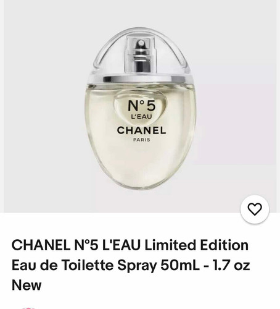Click the L'EAU label on the bottle
The image size is (280, 309).
(x=141, y=117)
